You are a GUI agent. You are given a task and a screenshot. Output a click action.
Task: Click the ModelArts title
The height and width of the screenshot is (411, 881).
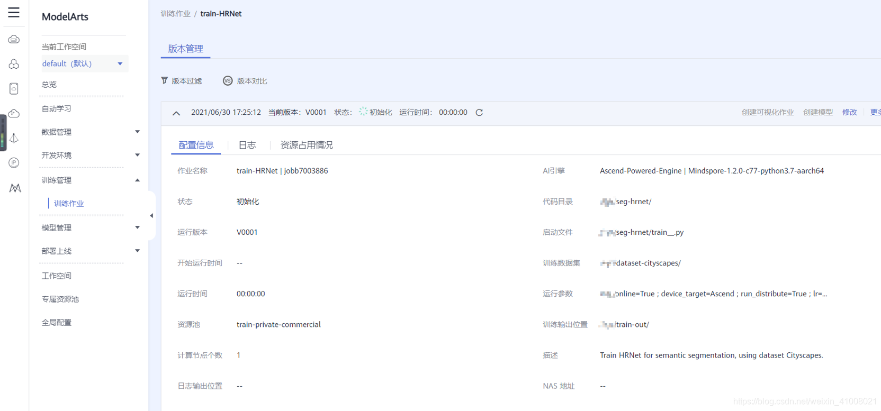[x=65, y=17]
